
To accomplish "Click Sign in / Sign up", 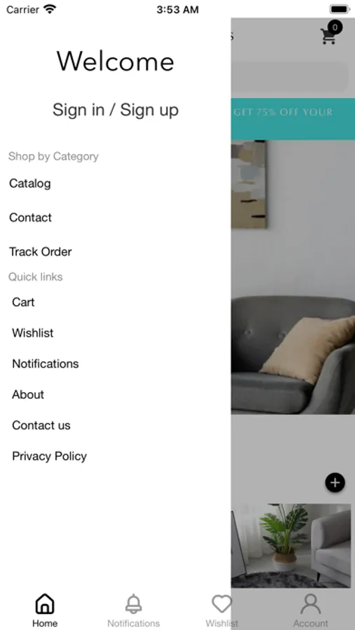I will (x=116, y=110).
